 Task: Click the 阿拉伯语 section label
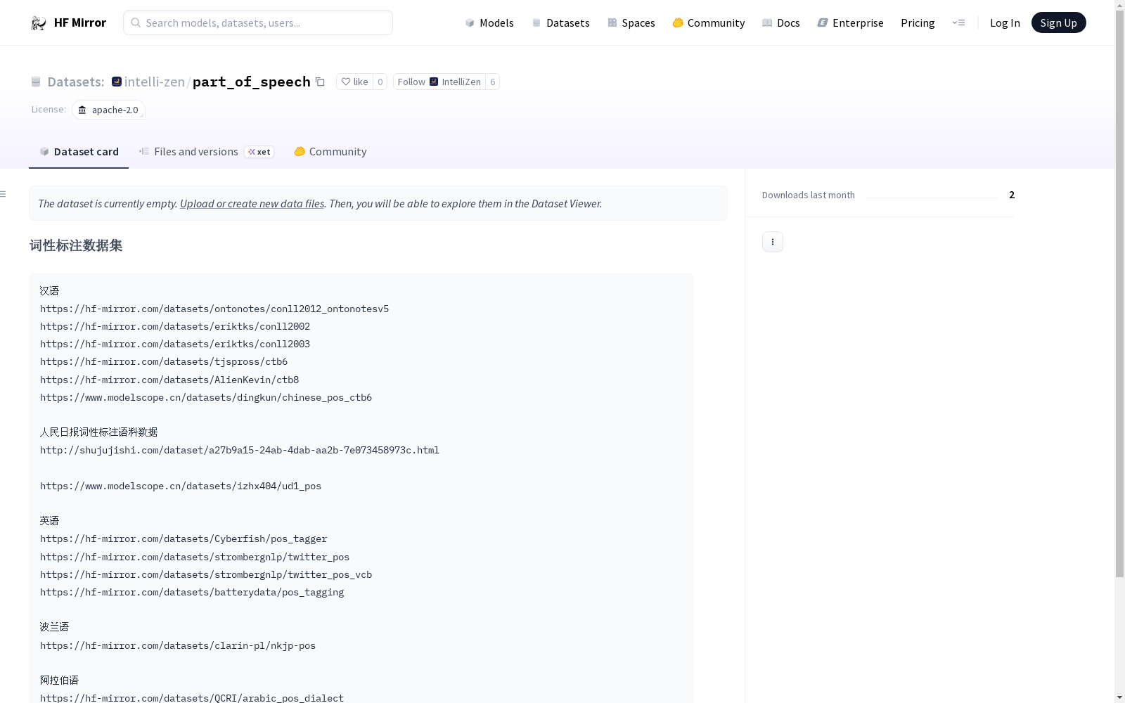click(59, 680)
